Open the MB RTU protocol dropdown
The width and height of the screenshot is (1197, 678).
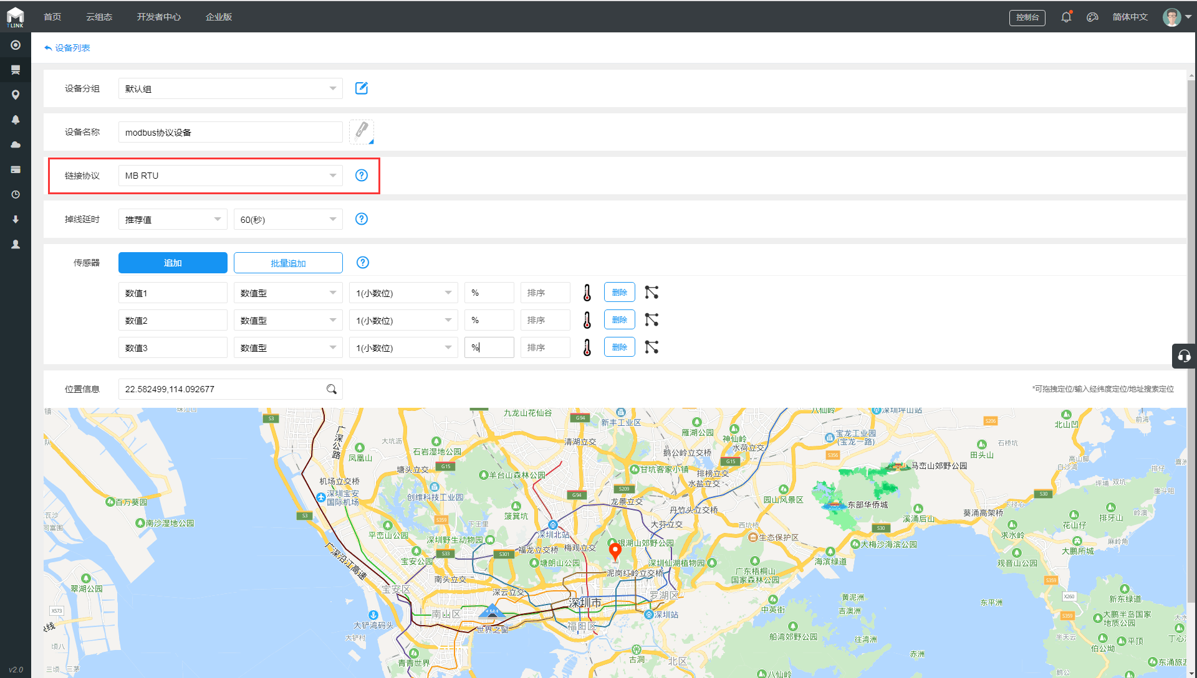230,176
